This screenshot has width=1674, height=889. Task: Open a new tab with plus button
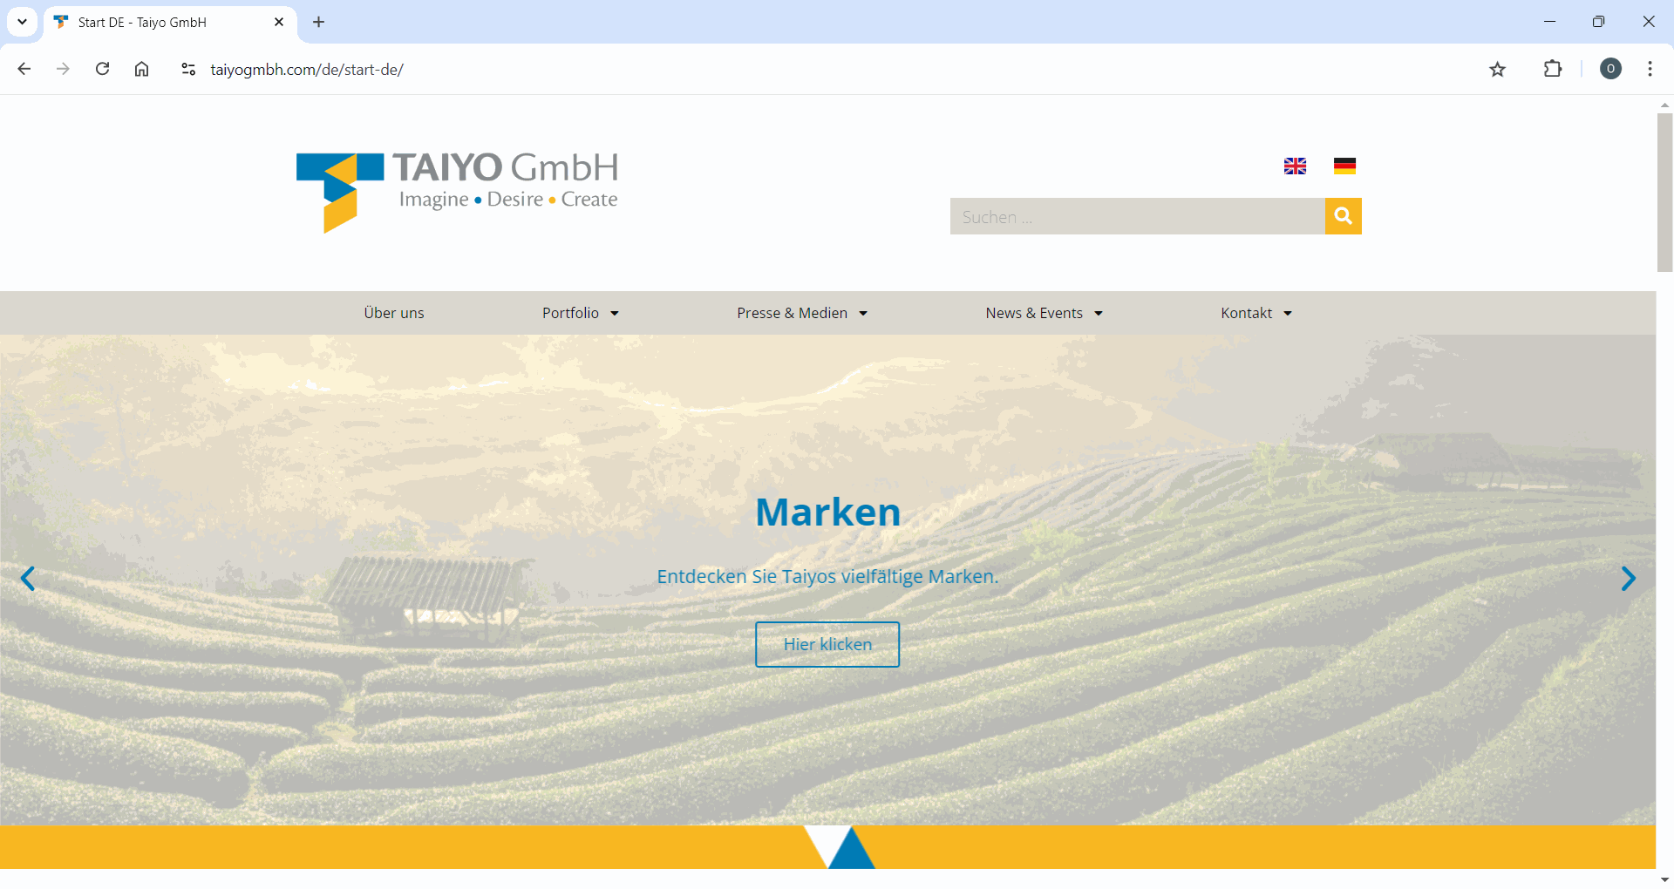318,22
